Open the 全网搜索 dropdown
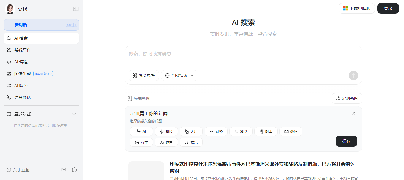404x180 pixels. pos(179,75)
